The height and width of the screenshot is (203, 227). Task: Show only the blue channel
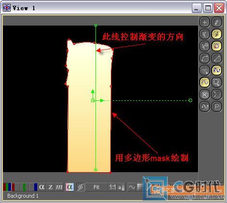pyautogui.click(x=33, y=187)
